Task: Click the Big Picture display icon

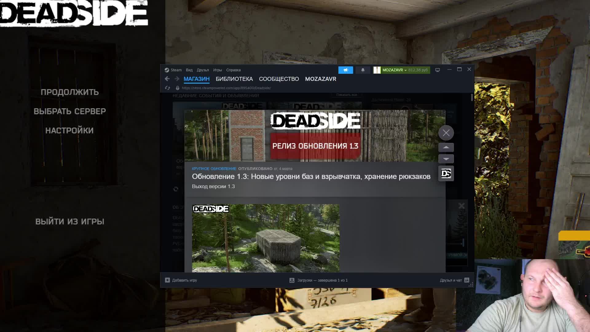Action: 437,70
